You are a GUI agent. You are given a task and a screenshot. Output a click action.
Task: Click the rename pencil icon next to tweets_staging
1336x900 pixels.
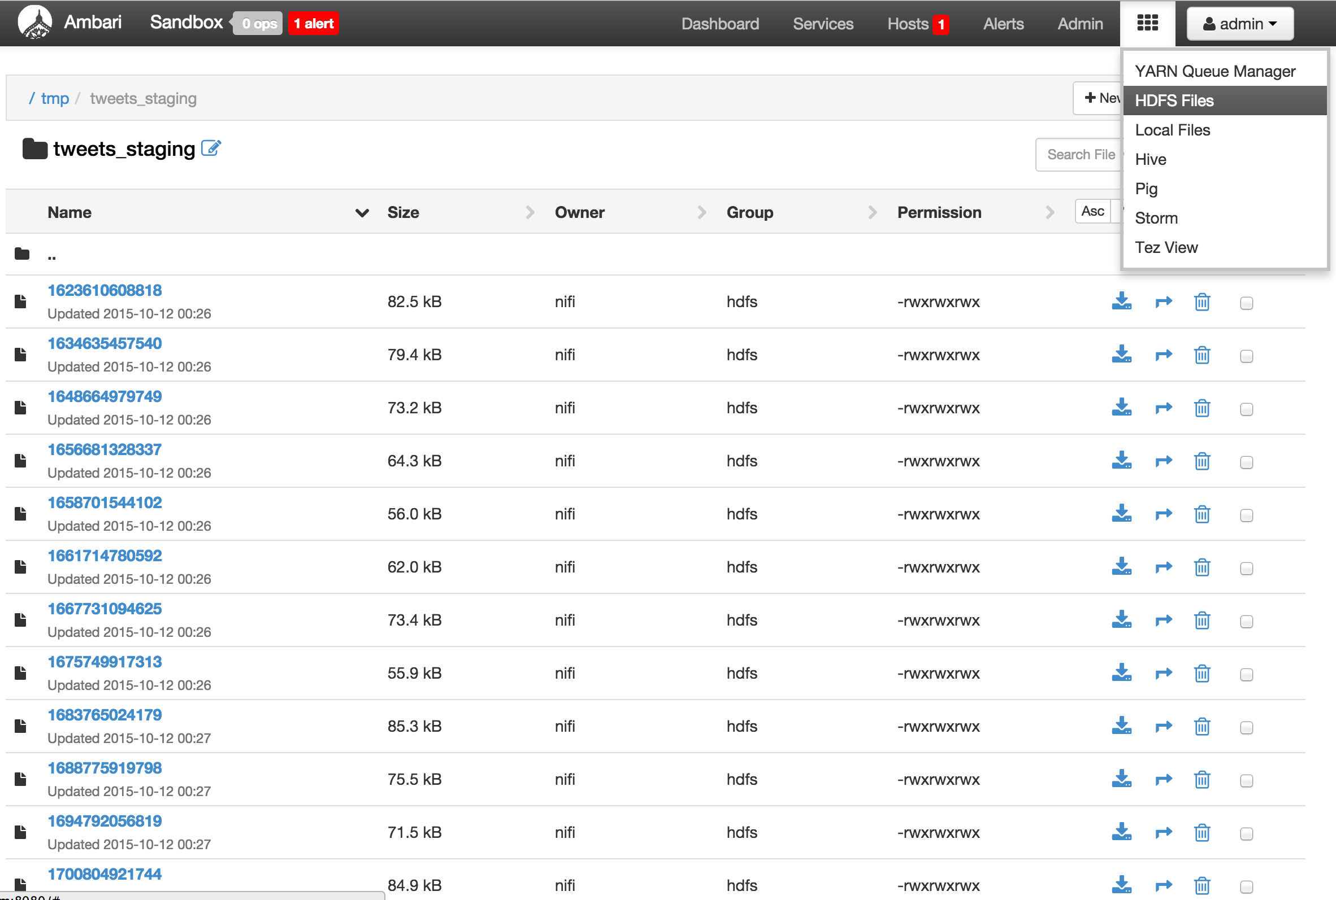pyautogui.click(x=211, y=148)
